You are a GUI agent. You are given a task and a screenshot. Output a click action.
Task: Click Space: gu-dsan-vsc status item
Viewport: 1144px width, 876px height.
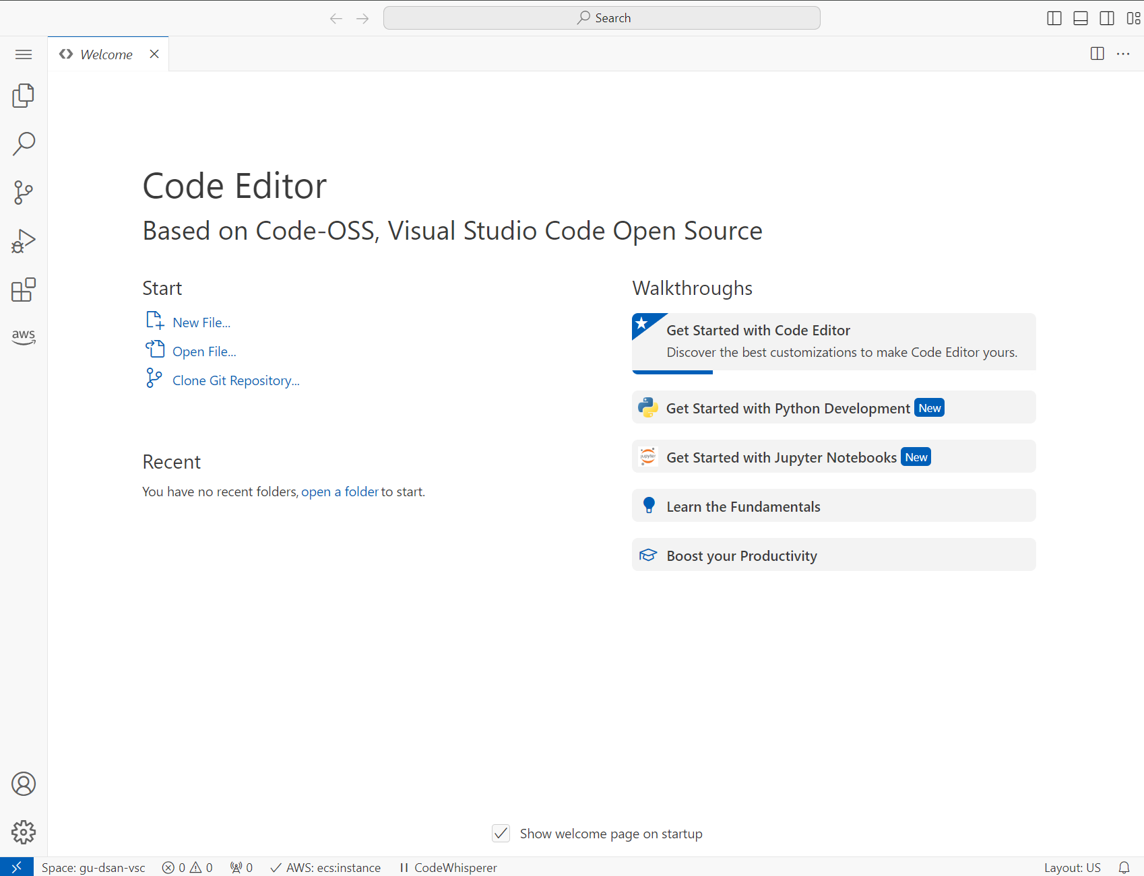93,867
